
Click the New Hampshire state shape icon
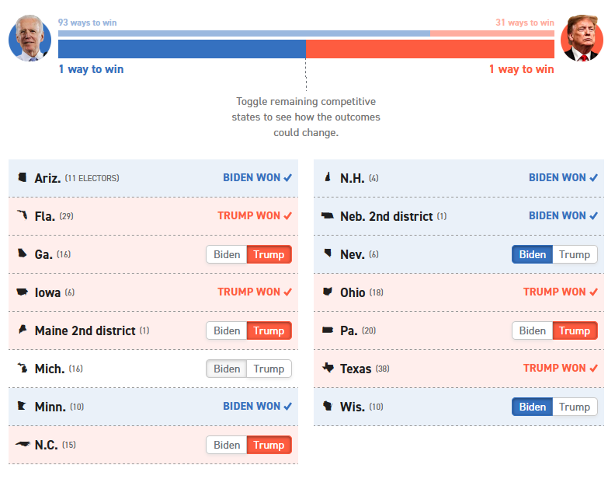click(328, 177)
